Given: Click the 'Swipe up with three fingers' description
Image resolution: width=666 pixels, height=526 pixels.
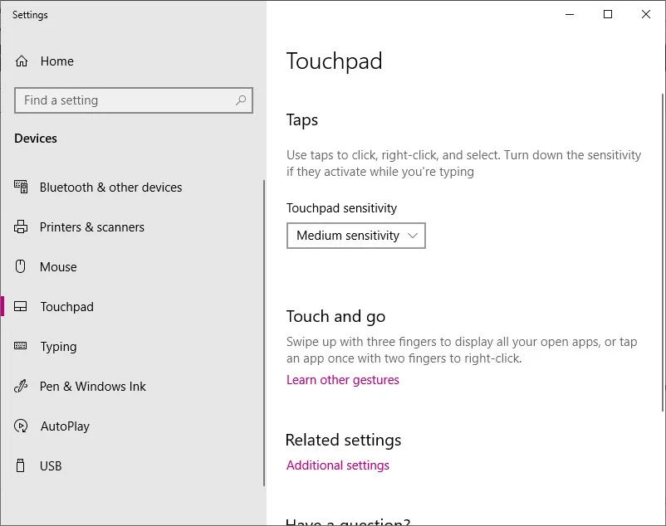Looking at the screenshot, I should point(462,350).
